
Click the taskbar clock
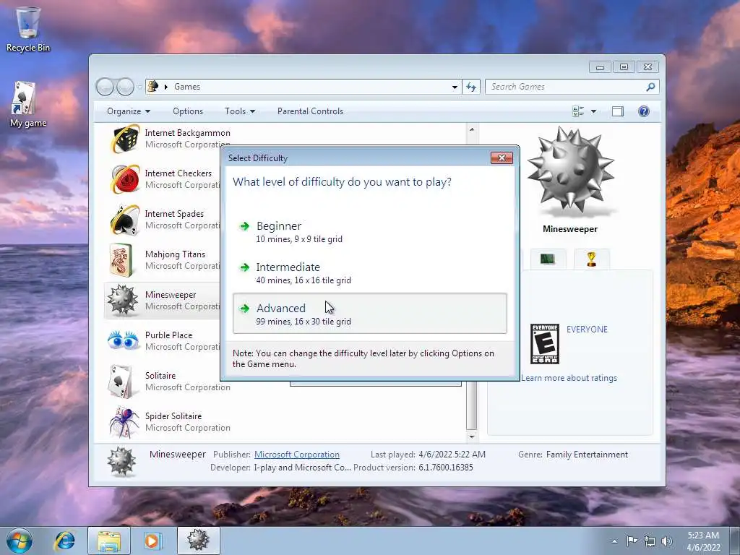click(703, 541)
